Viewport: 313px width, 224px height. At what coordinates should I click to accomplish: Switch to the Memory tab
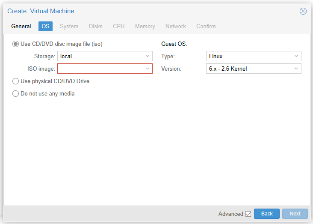[145, 26]
